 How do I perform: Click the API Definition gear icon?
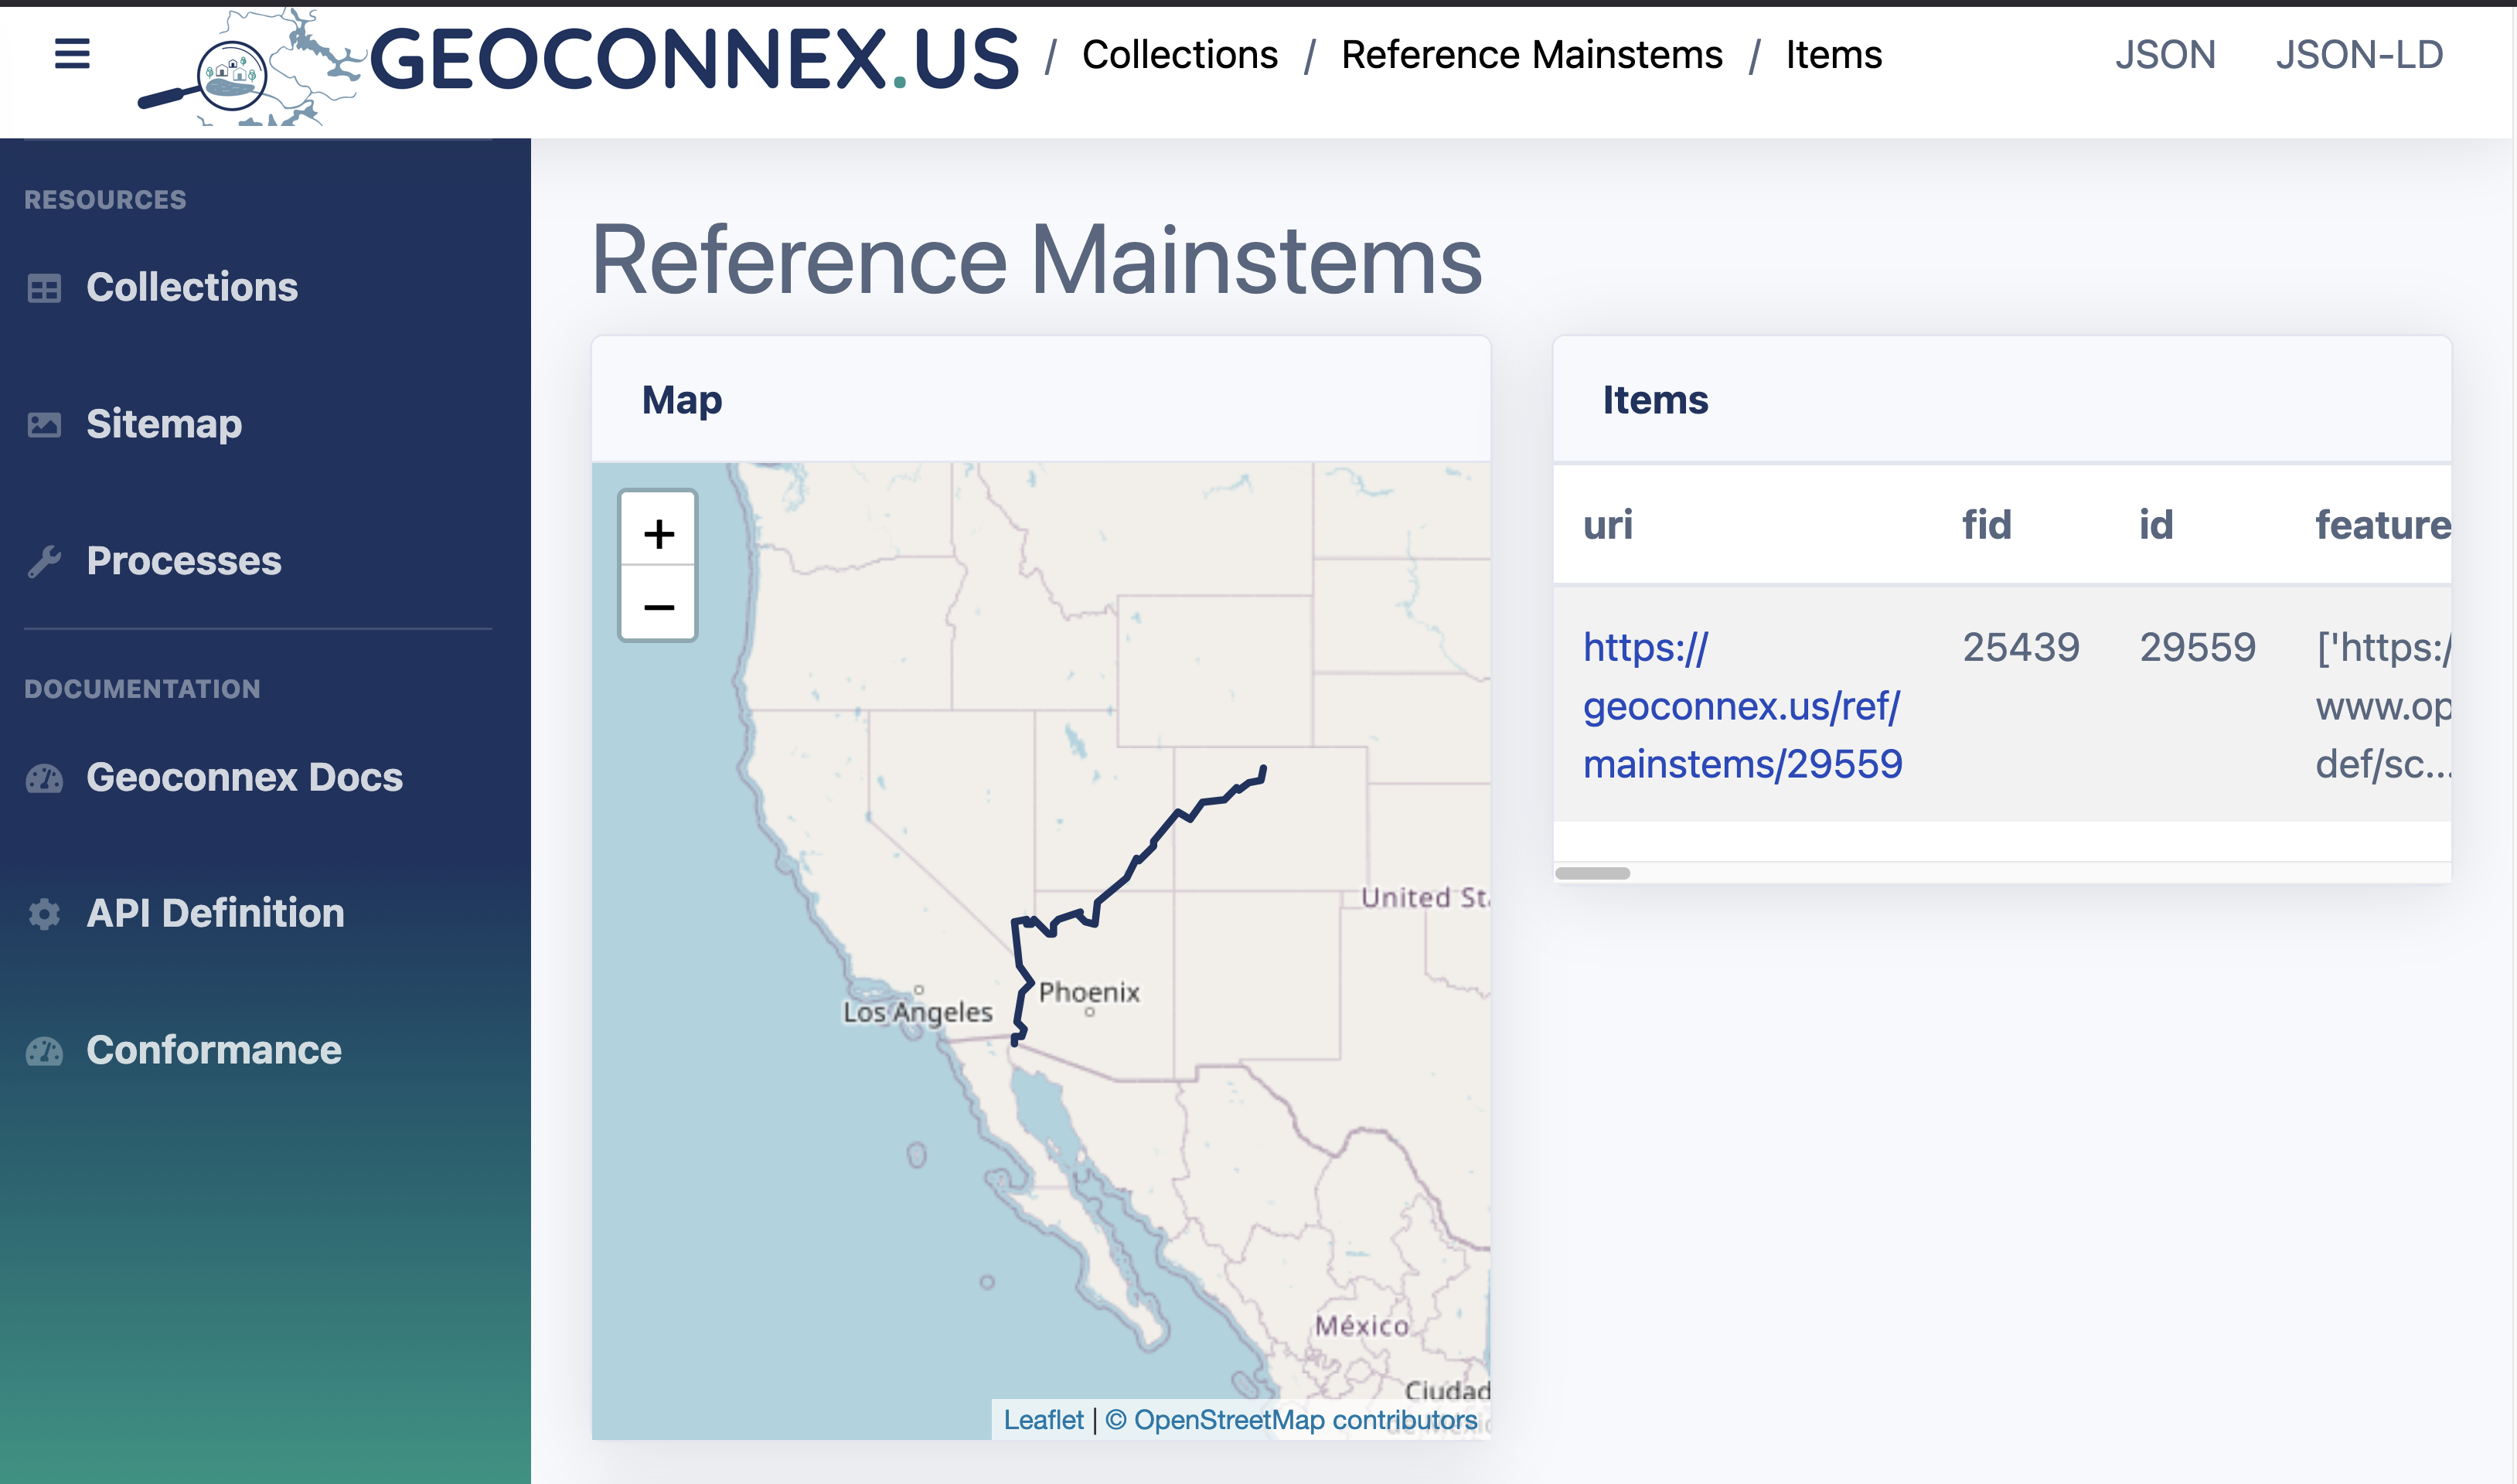tap(44, 914)
